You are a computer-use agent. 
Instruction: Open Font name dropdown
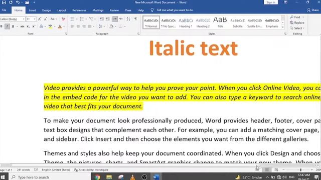24,19
